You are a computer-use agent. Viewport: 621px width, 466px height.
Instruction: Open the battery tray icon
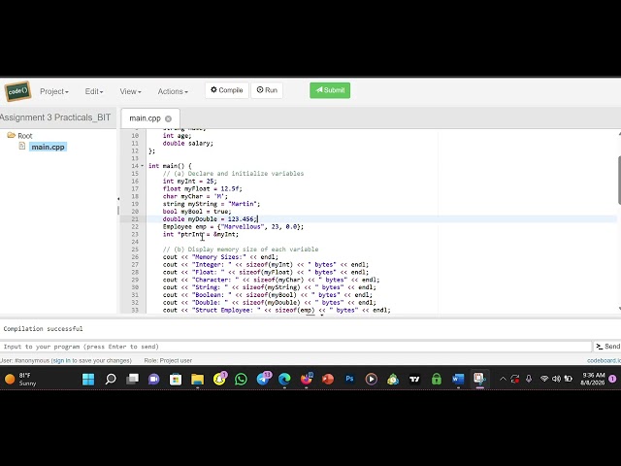coord(568,380)
